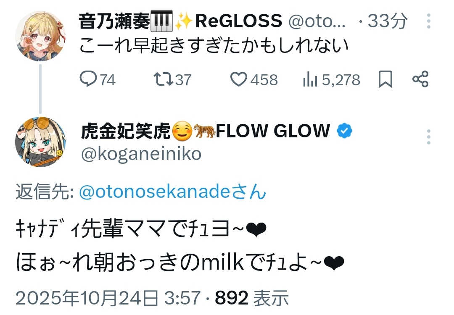Click the share icon

coord(420,79)
